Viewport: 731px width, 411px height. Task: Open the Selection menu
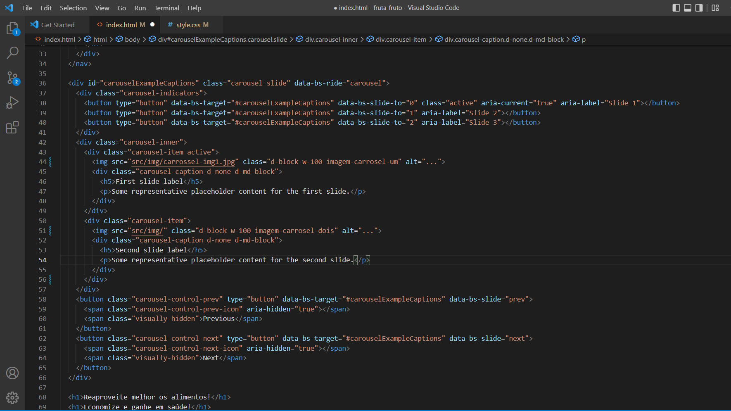[x=73, y=8]
